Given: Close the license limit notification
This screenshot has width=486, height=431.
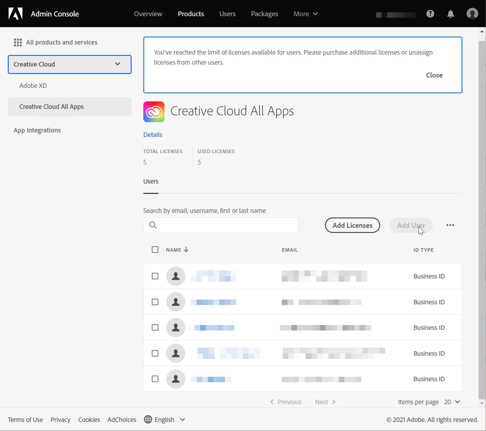Looking at the screenshot, I should tap(434, 75).
